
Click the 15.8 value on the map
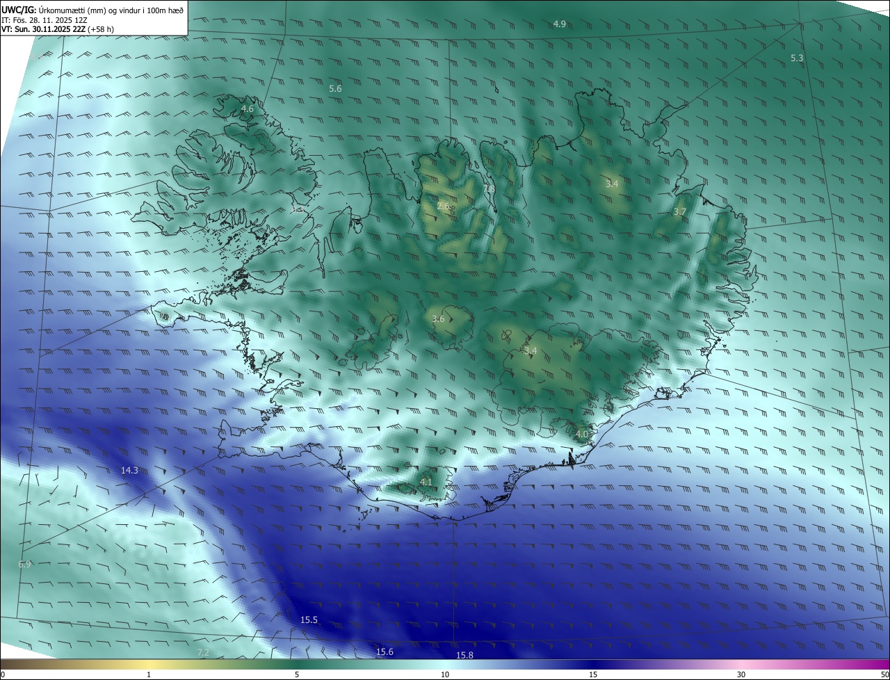[x=464, y=656]
